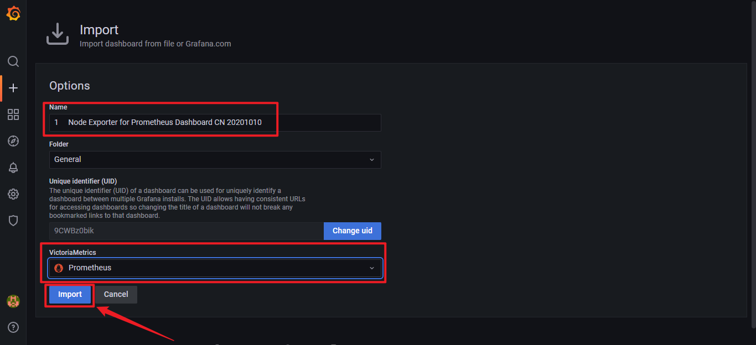Viewport: 756px width, 345px height.
Task: Click the Prometheus flame icon in datasource
Action: point(59,268)
